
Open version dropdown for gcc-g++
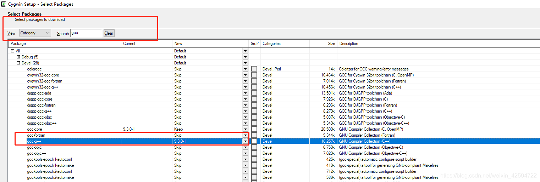[245, 141]
